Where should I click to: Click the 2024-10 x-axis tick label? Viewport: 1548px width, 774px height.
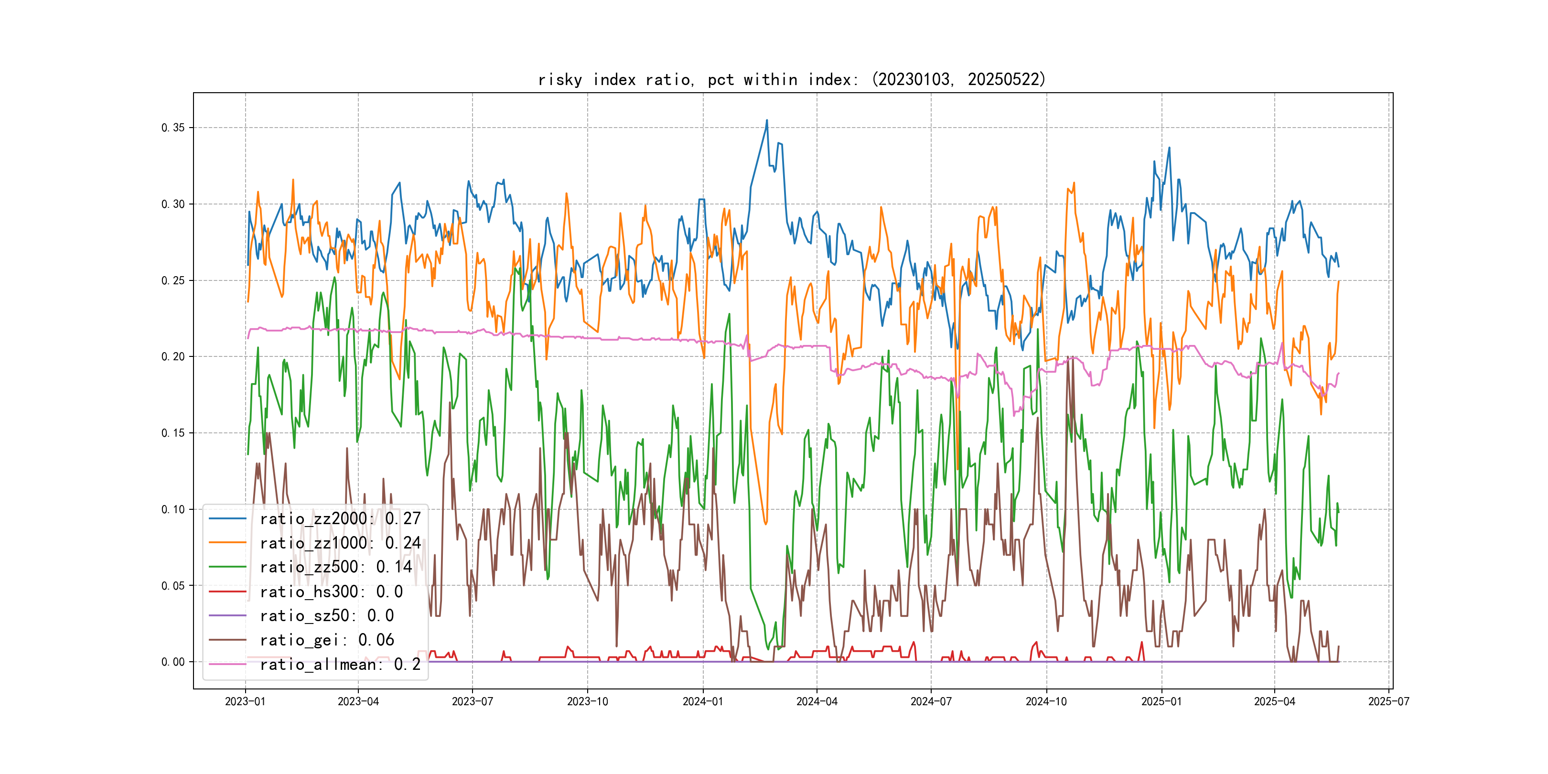1046,701
